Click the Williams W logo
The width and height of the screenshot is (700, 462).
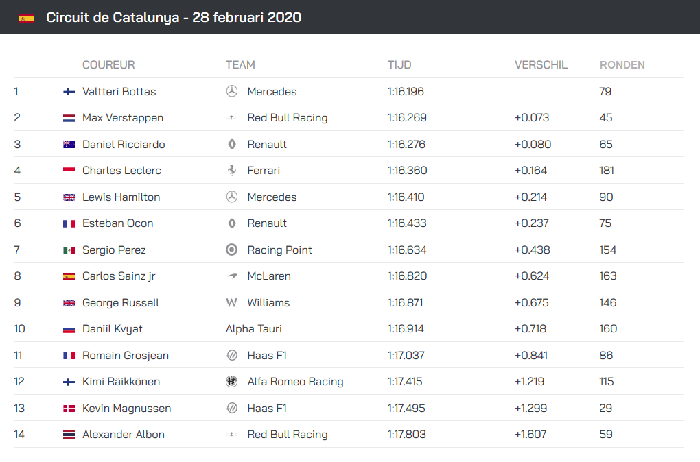click(x=232, y=302)
